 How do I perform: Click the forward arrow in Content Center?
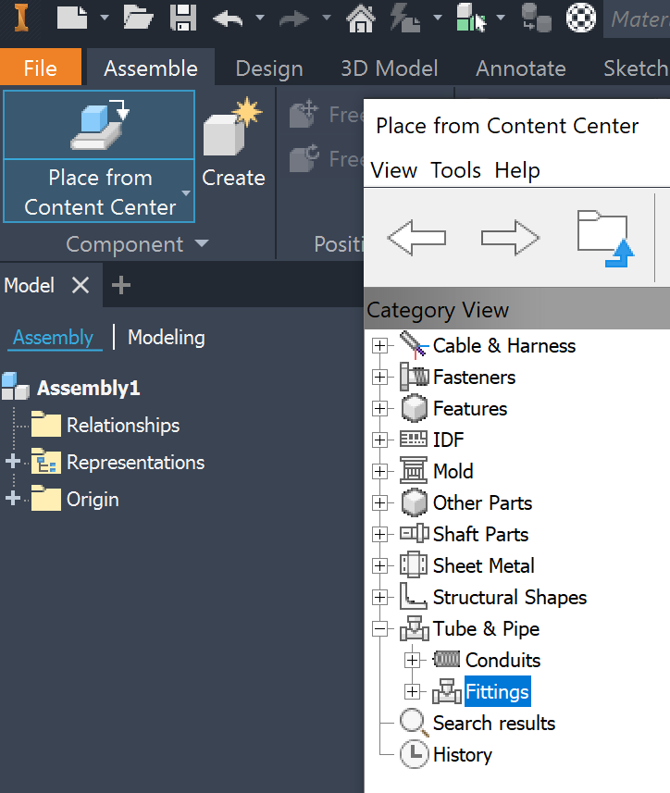point(510,238)
